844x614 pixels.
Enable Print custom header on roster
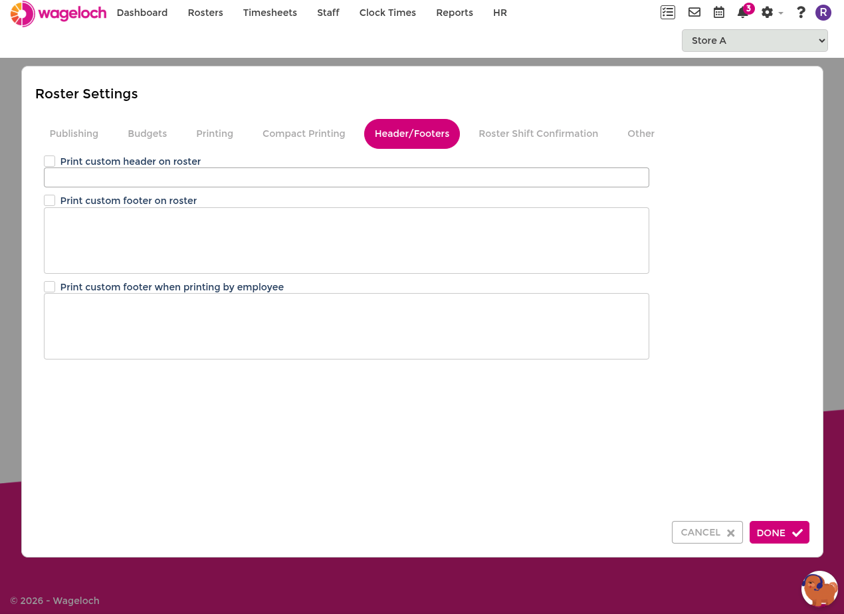tap(50, 161)
